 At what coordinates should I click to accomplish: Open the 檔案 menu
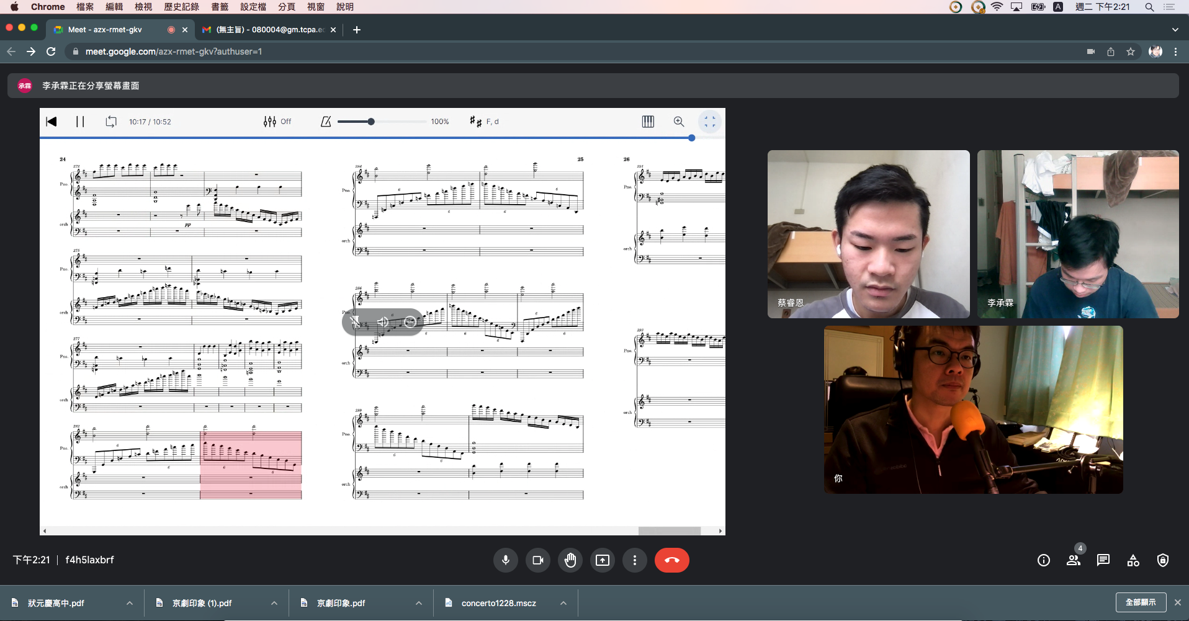(x=85, y=7)
